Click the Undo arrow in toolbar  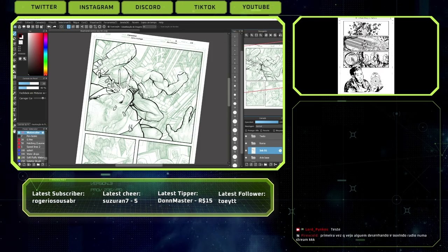tap(49, 27)
